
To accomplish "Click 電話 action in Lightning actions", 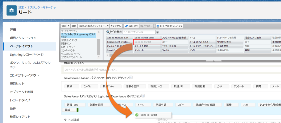I will tap(70, 110).
